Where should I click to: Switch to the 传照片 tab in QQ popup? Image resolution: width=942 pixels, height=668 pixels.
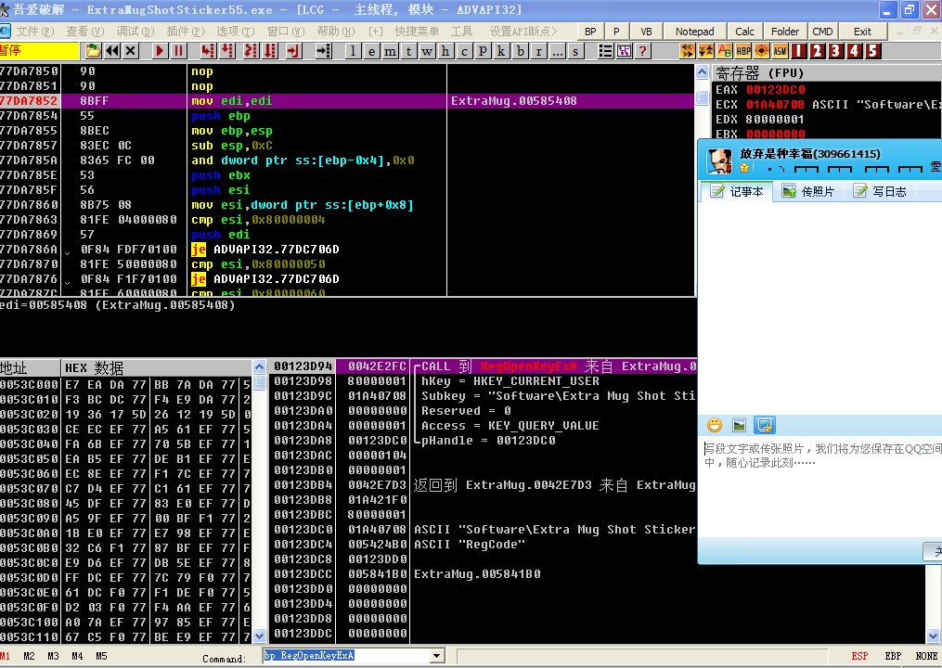[808, 191]
